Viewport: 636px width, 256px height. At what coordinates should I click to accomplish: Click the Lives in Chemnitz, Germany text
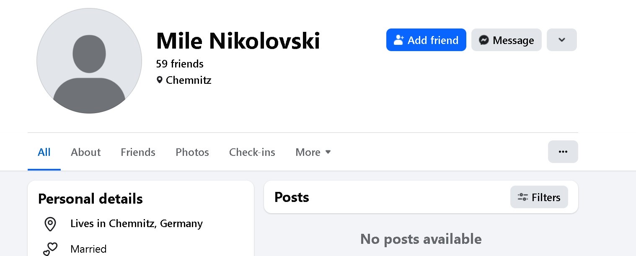point(136,224)
